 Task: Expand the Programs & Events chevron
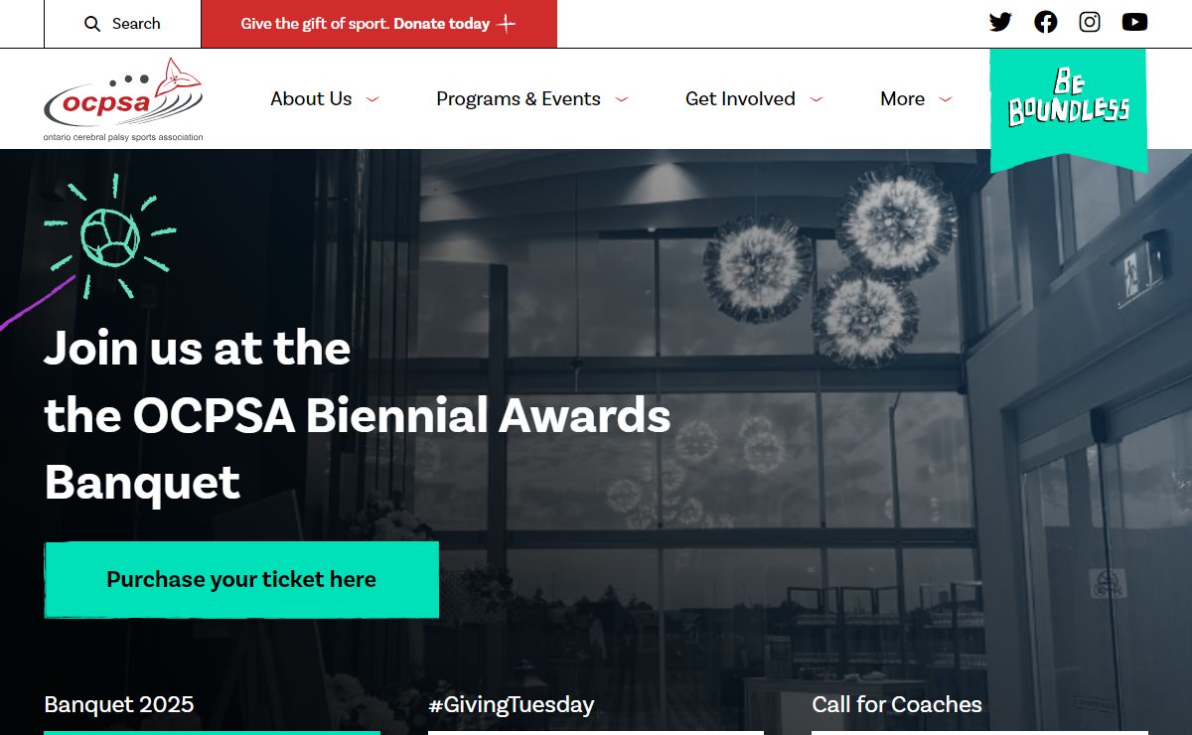pyautogui.click(x=622, y=99)
